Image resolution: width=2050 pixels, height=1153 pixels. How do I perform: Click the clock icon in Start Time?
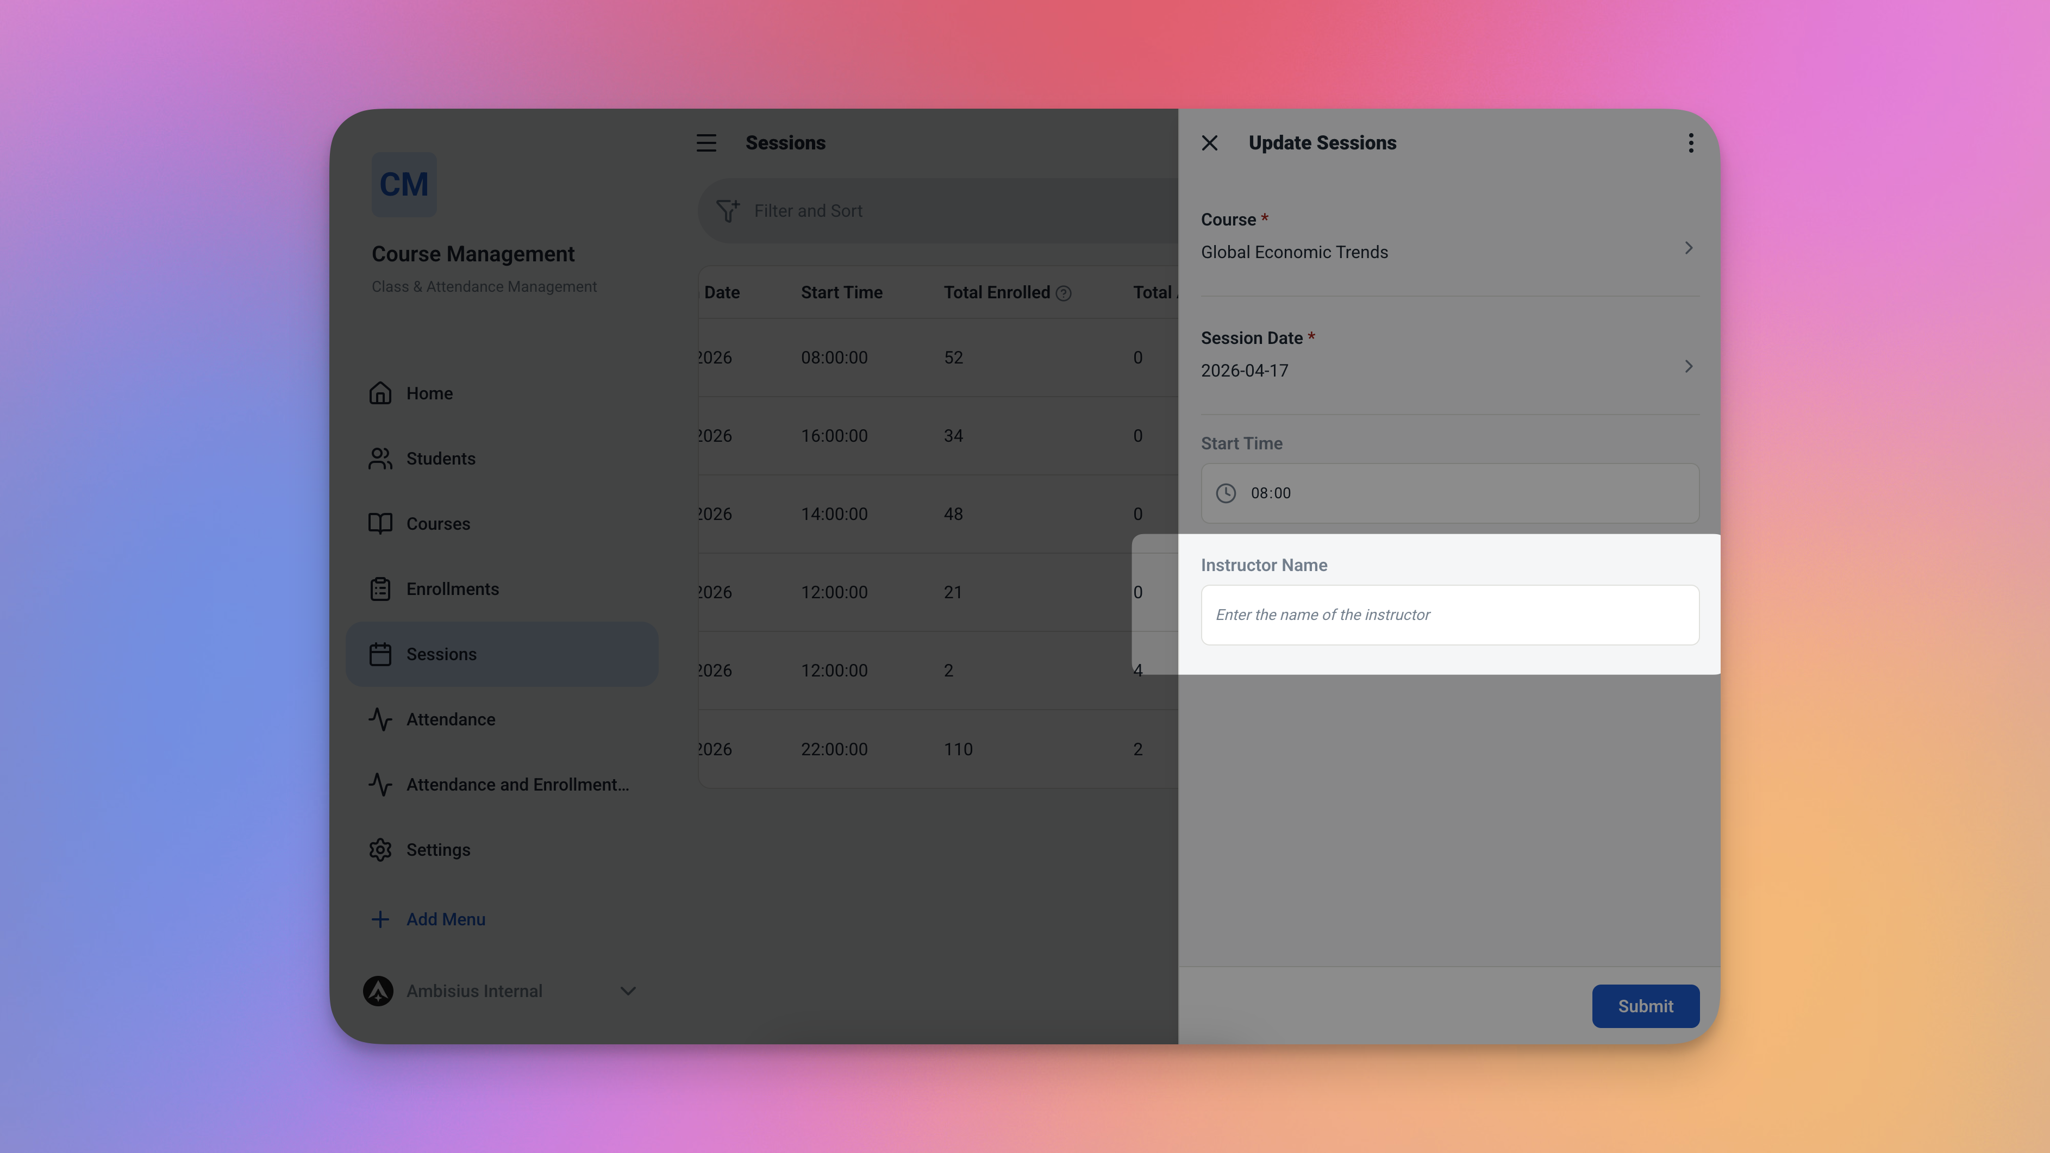coord(1226,493)
